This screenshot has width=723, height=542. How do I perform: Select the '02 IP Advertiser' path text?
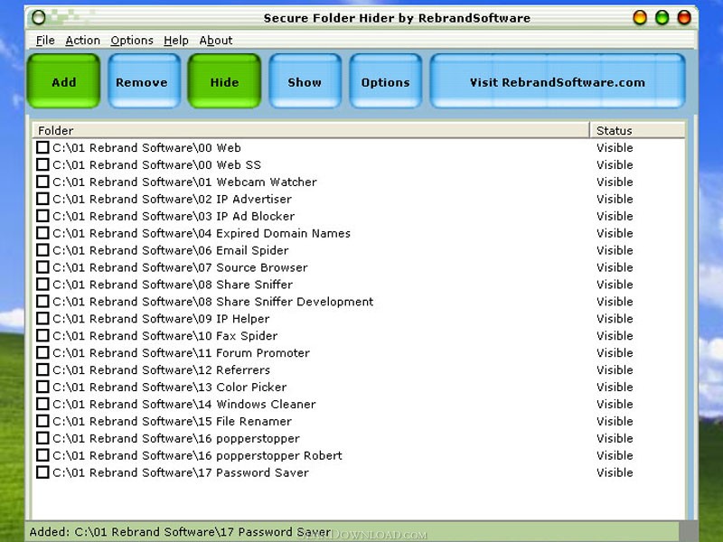172,199
